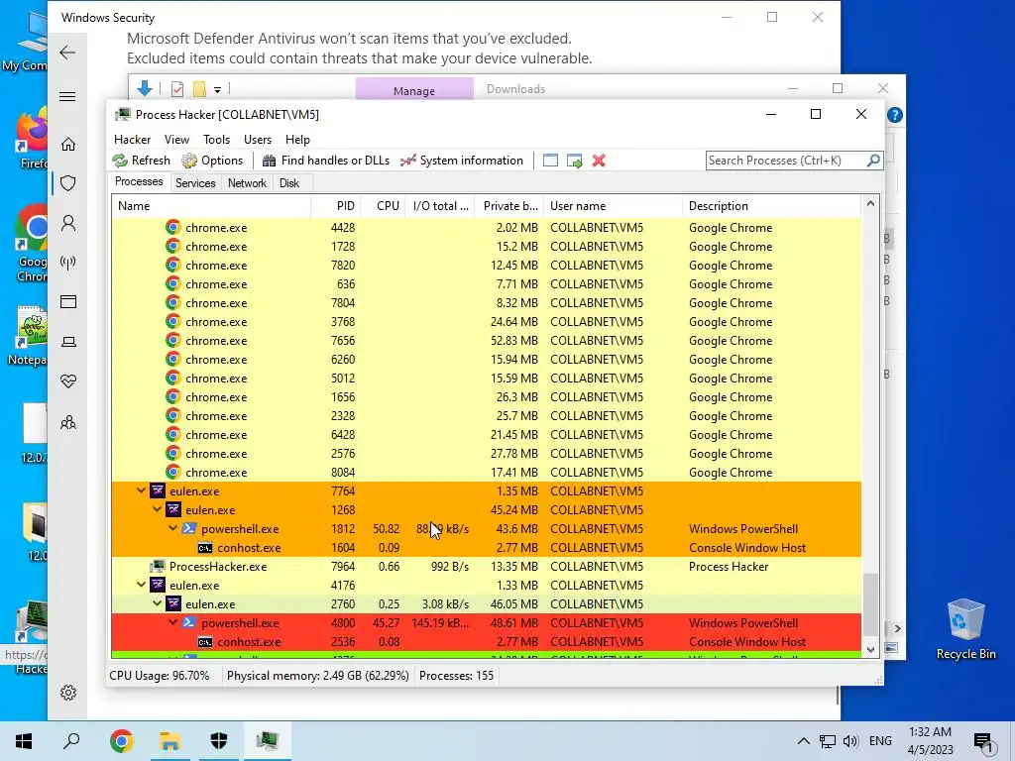The image size is (1015, 761).
Task: Click Manage tab in Downloads Explorer window
Action: [x=414, y=88]
